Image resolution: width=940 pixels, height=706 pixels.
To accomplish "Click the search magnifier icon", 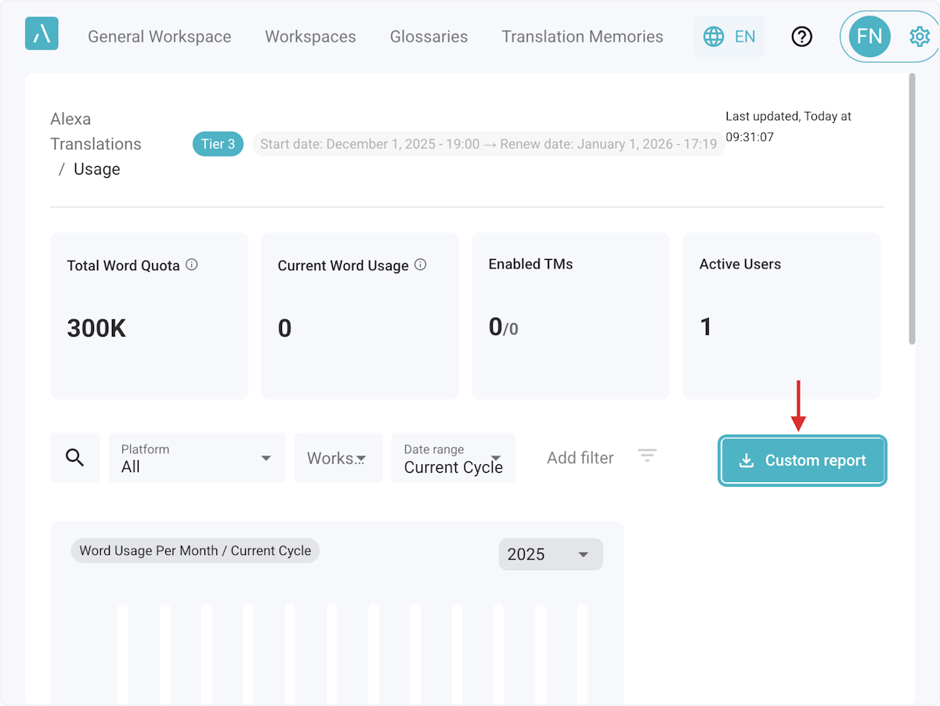I will 75,458.
